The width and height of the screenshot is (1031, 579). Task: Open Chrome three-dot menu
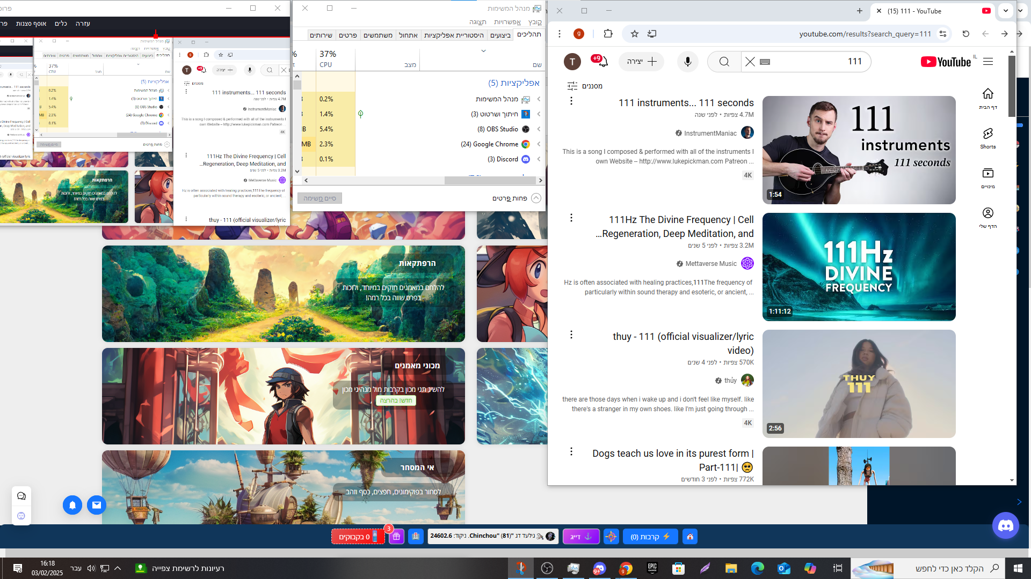pos(560,34)
